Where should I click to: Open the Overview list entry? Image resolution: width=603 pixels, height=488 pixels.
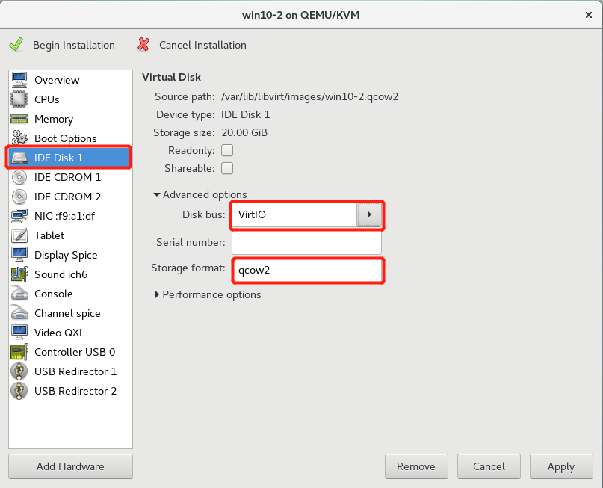click(x=70, y=80)
